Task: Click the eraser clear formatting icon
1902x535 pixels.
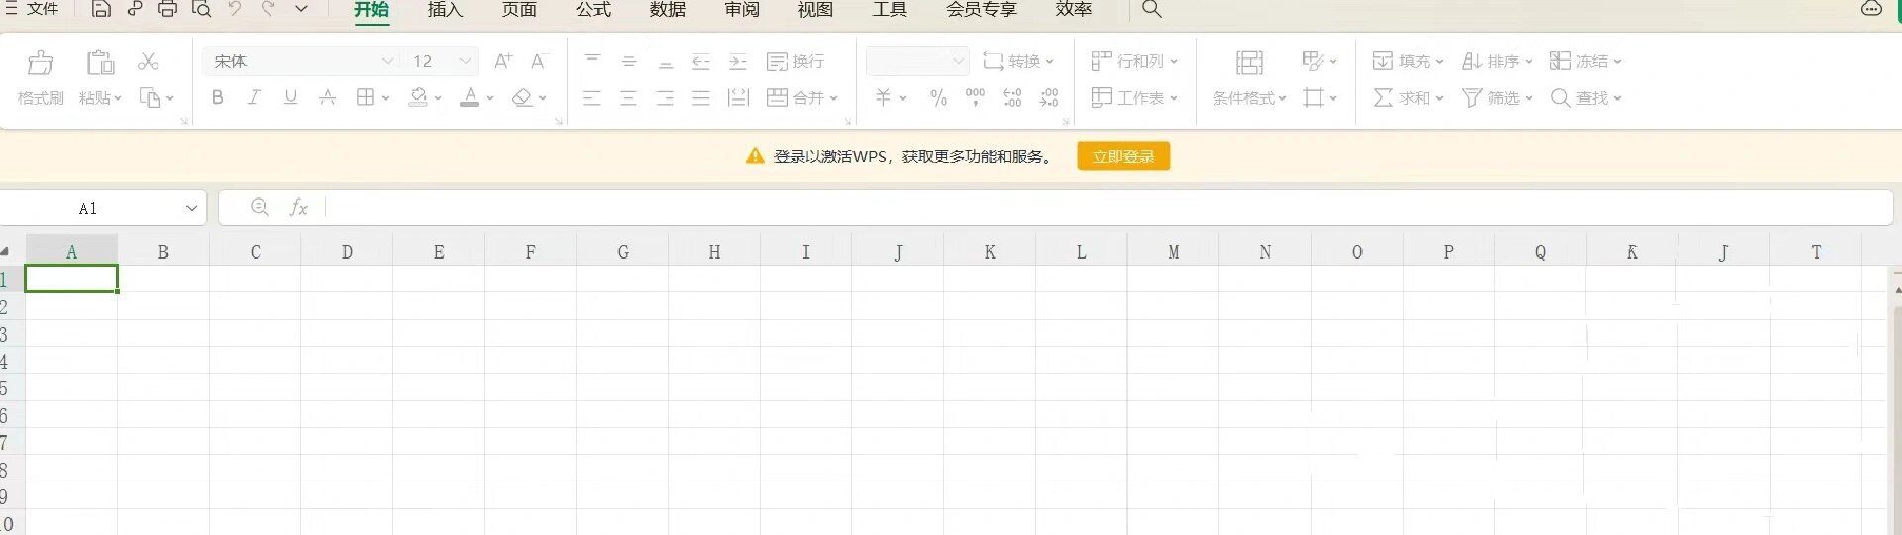Action: click(x=522, y=97)
